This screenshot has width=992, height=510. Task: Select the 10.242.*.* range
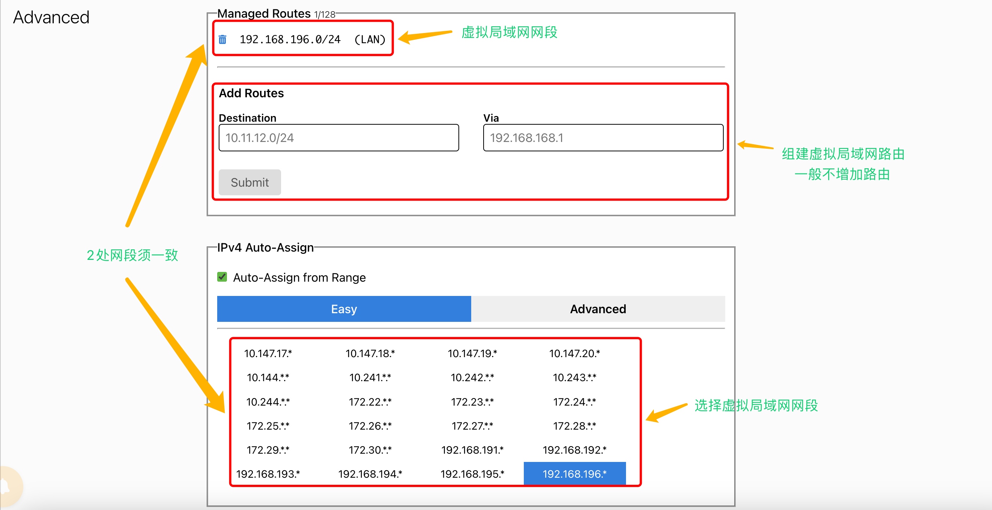click(x=472, y=377)
